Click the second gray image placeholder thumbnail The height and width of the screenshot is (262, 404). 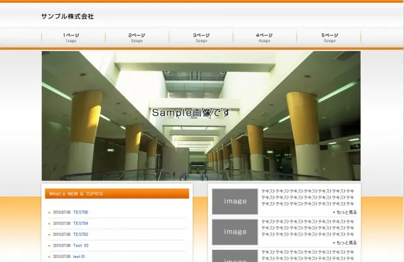coord(235,232)
